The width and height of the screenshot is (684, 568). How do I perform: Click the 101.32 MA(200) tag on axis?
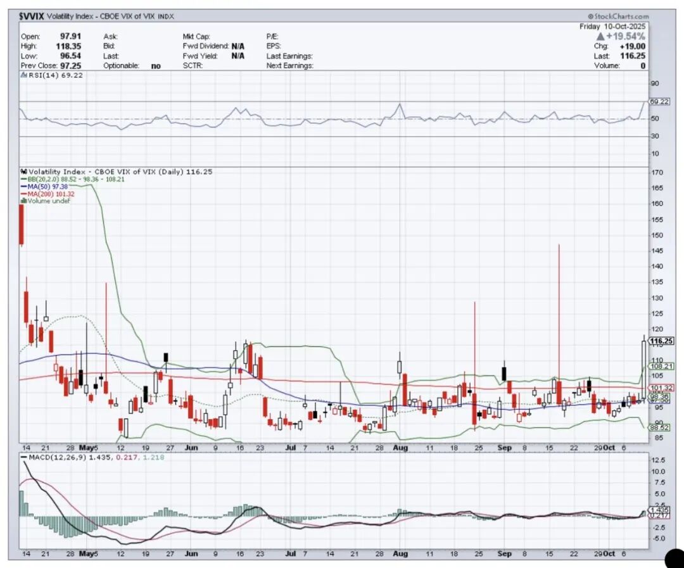pos(661,388)
